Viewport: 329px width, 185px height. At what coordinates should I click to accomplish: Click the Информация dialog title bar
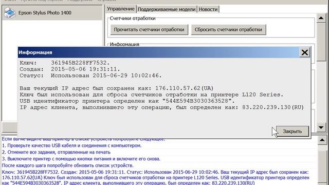click(159, 52)
